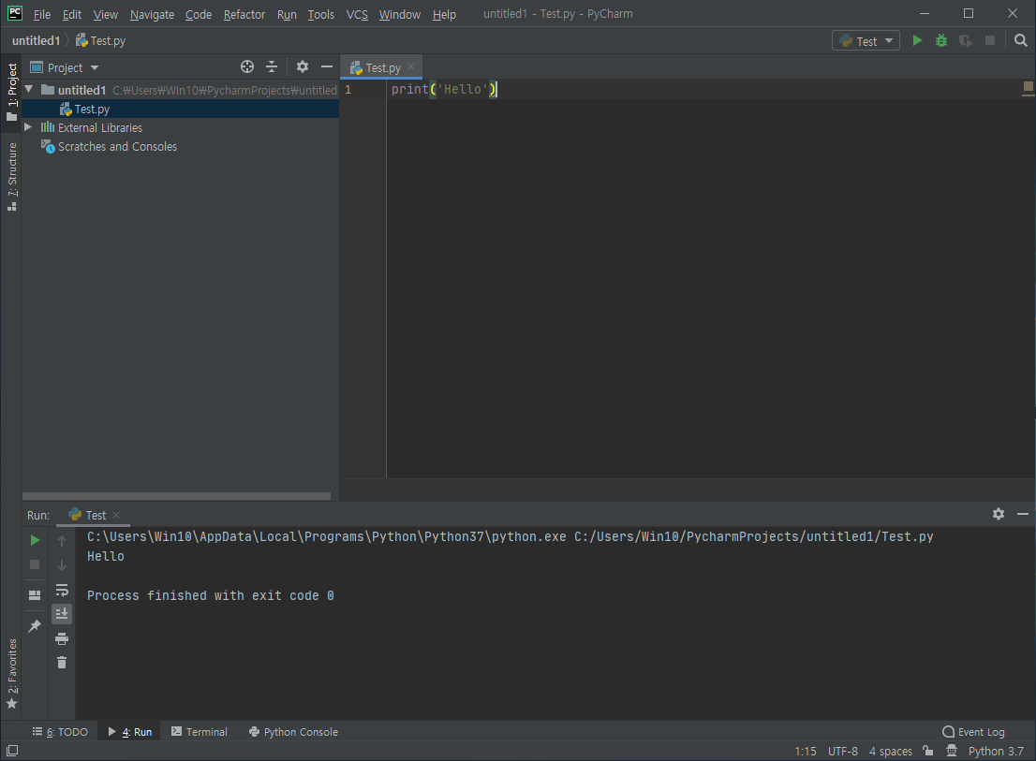1036x761 pixels.
Task: Click the Run panel Restore Layout icon
Action: [x=35, y=595]
